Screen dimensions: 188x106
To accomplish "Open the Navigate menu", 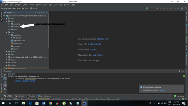I will [18, 5].
